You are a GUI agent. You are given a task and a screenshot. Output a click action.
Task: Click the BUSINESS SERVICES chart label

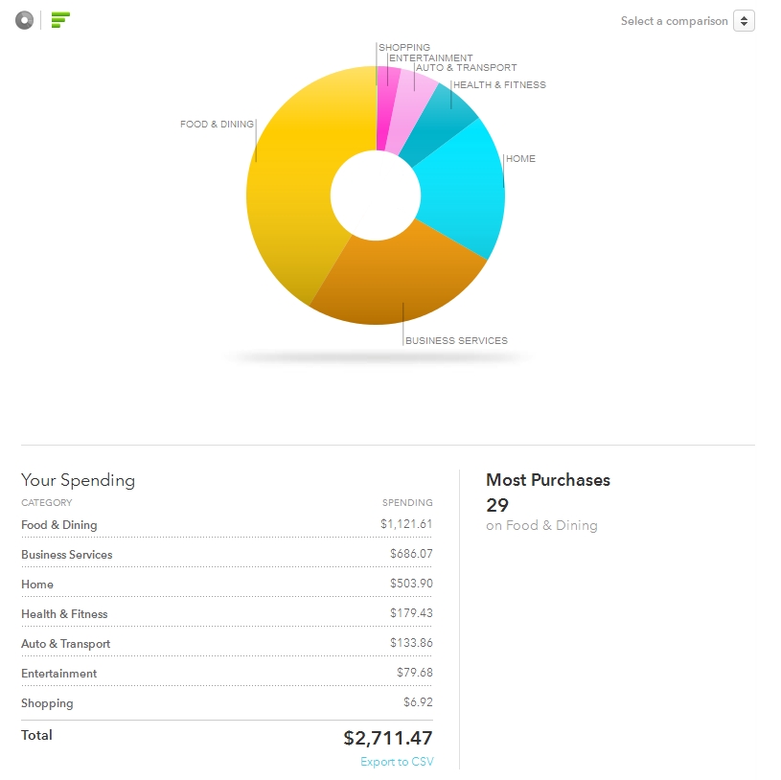456,340
